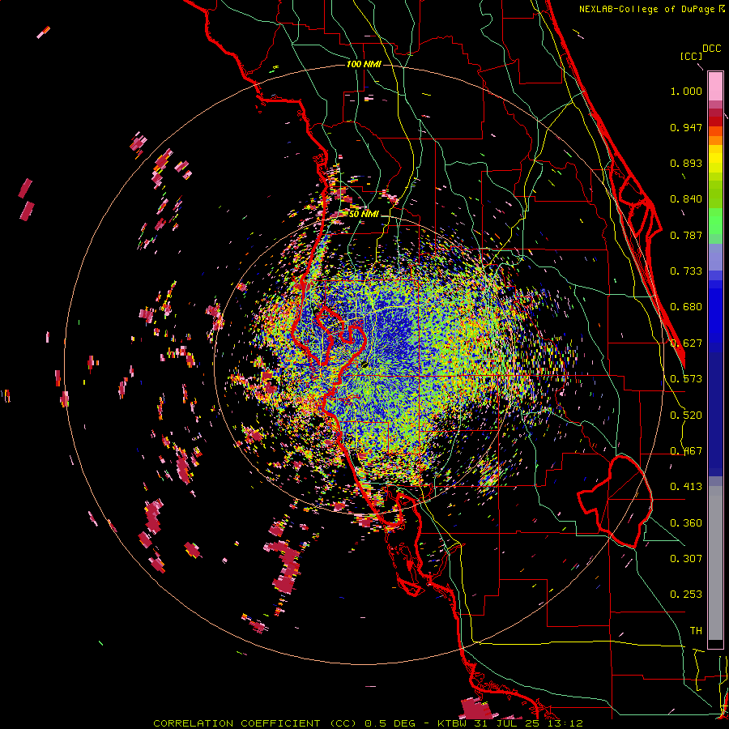Click the 0.787 value on the color scale

pyautogui.click(x=686, y=235)
